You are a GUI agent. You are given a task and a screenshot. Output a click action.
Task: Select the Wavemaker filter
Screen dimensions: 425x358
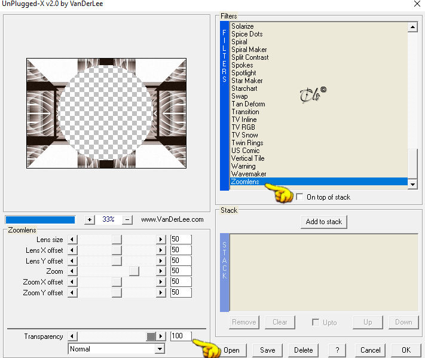tap(249, 174)
